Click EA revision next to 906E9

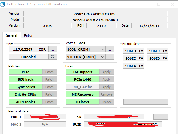tap(165, 51)
